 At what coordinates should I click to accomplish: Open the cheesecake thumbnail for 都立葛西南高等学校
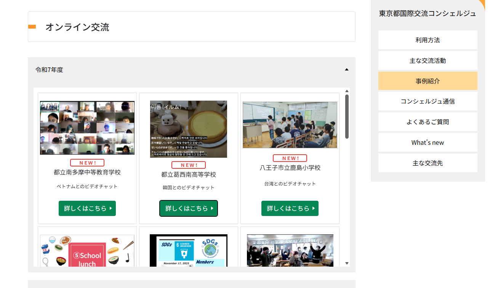tap(189, 129)
